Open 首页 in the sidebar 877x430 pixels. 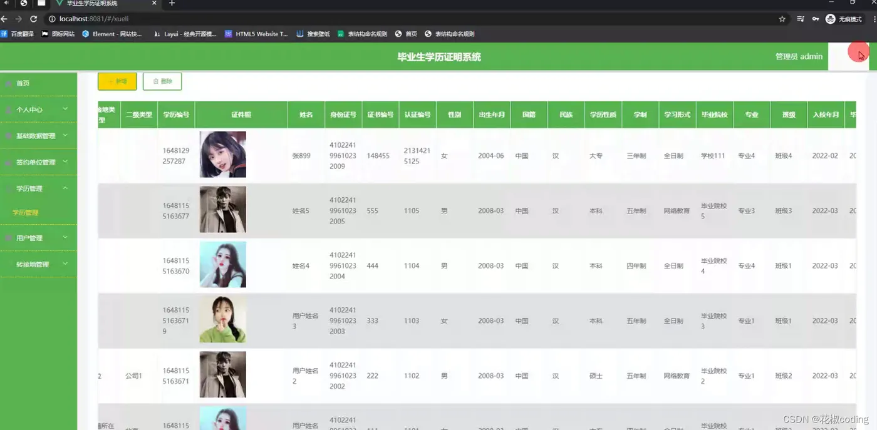point(38,83)
